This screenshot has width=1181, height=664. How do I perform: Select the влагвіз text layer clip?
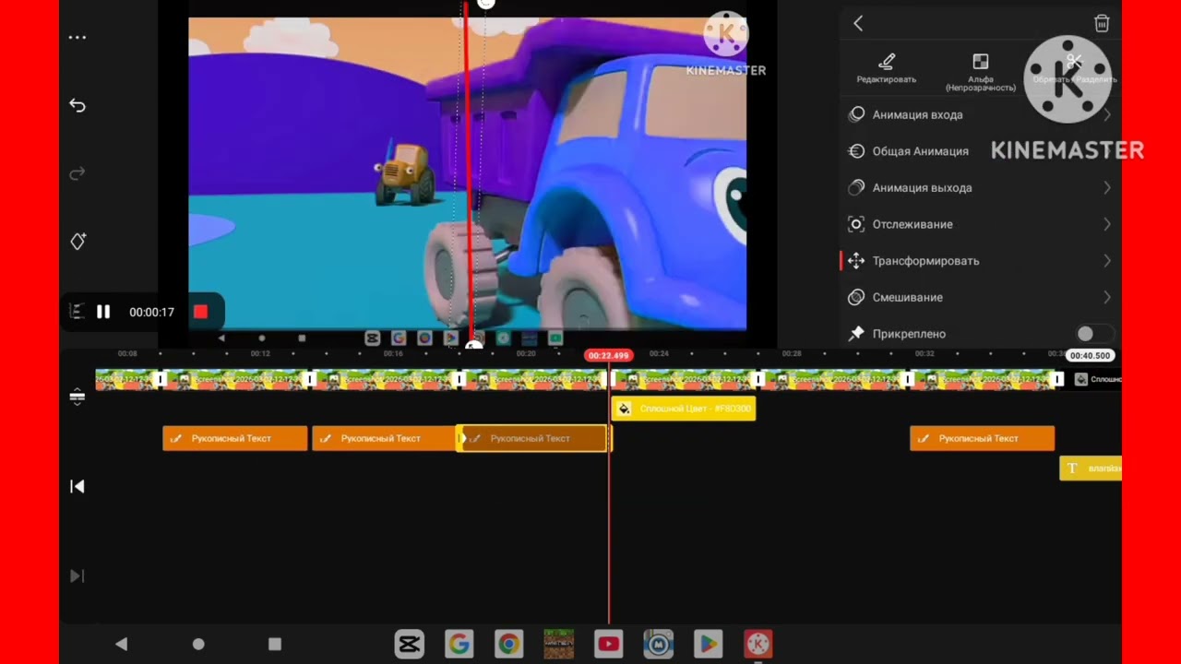(x=1091, y=468)
